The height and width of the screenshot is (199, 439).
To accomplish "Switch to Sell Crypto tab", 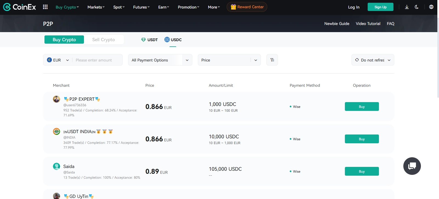I will point(104,40).
